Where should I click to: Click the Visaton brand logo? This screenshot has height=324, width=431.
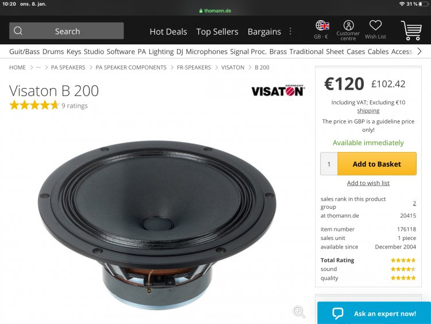click(278, 91)
